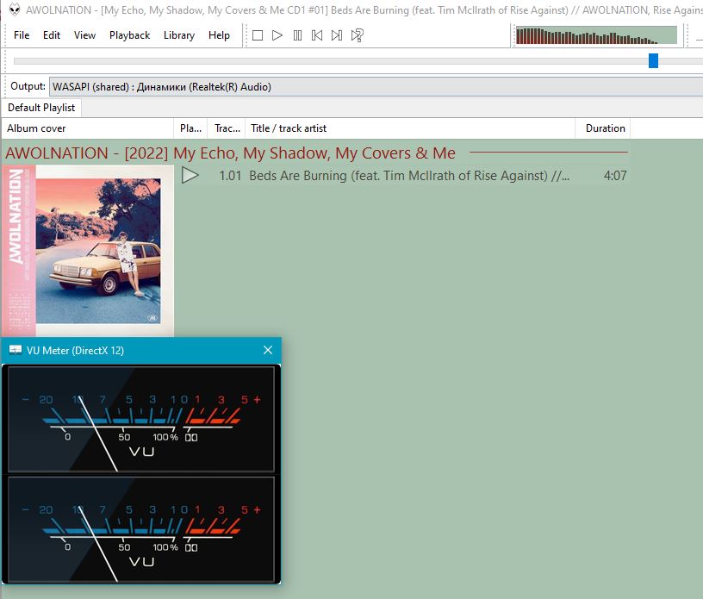Open the Edit menu
The height and width of the screenshot is (599, 703).
click(52, 35)
